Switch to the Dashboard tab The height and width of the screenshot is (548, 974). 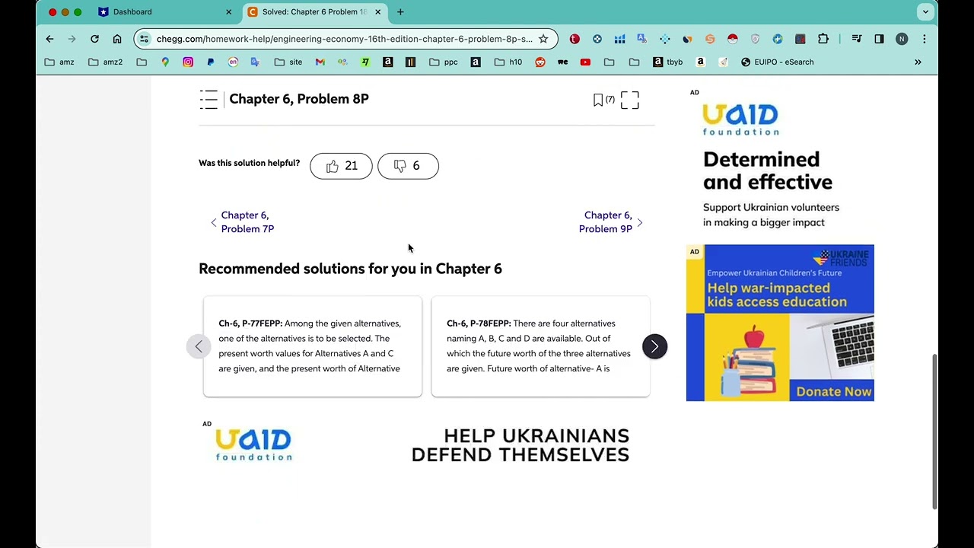(132, 12)
